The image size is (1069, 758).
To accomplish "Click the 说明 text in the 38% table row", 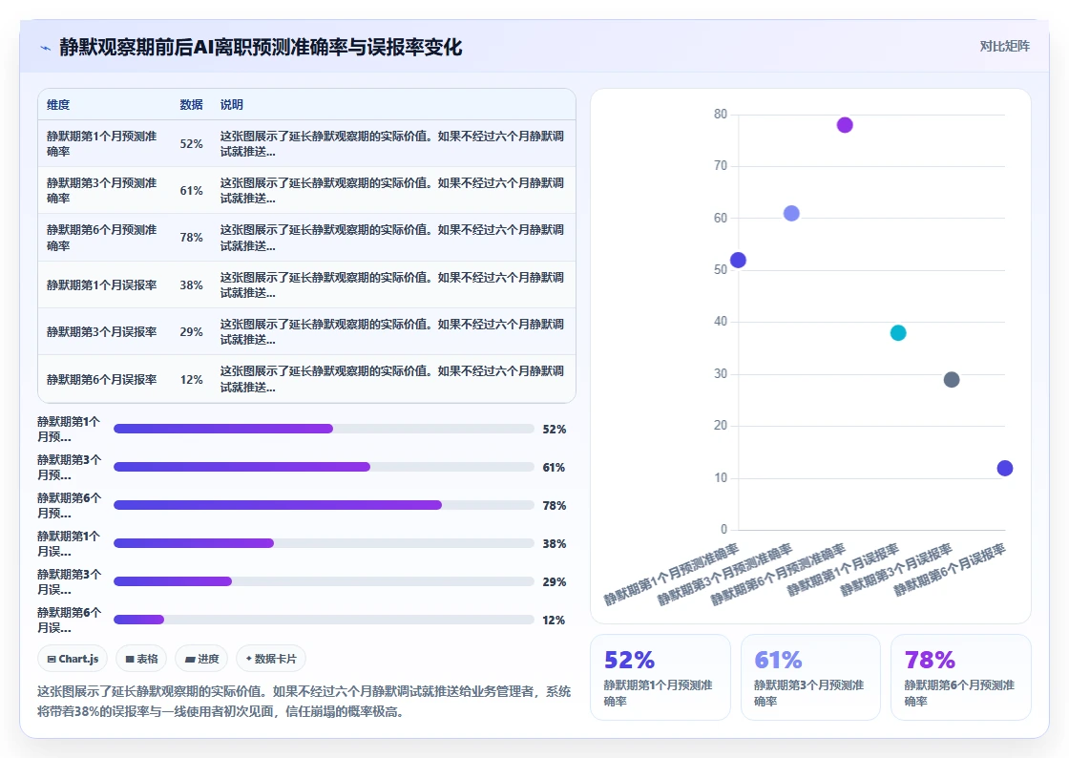I will pyautogui.click(x=392, y=284).
